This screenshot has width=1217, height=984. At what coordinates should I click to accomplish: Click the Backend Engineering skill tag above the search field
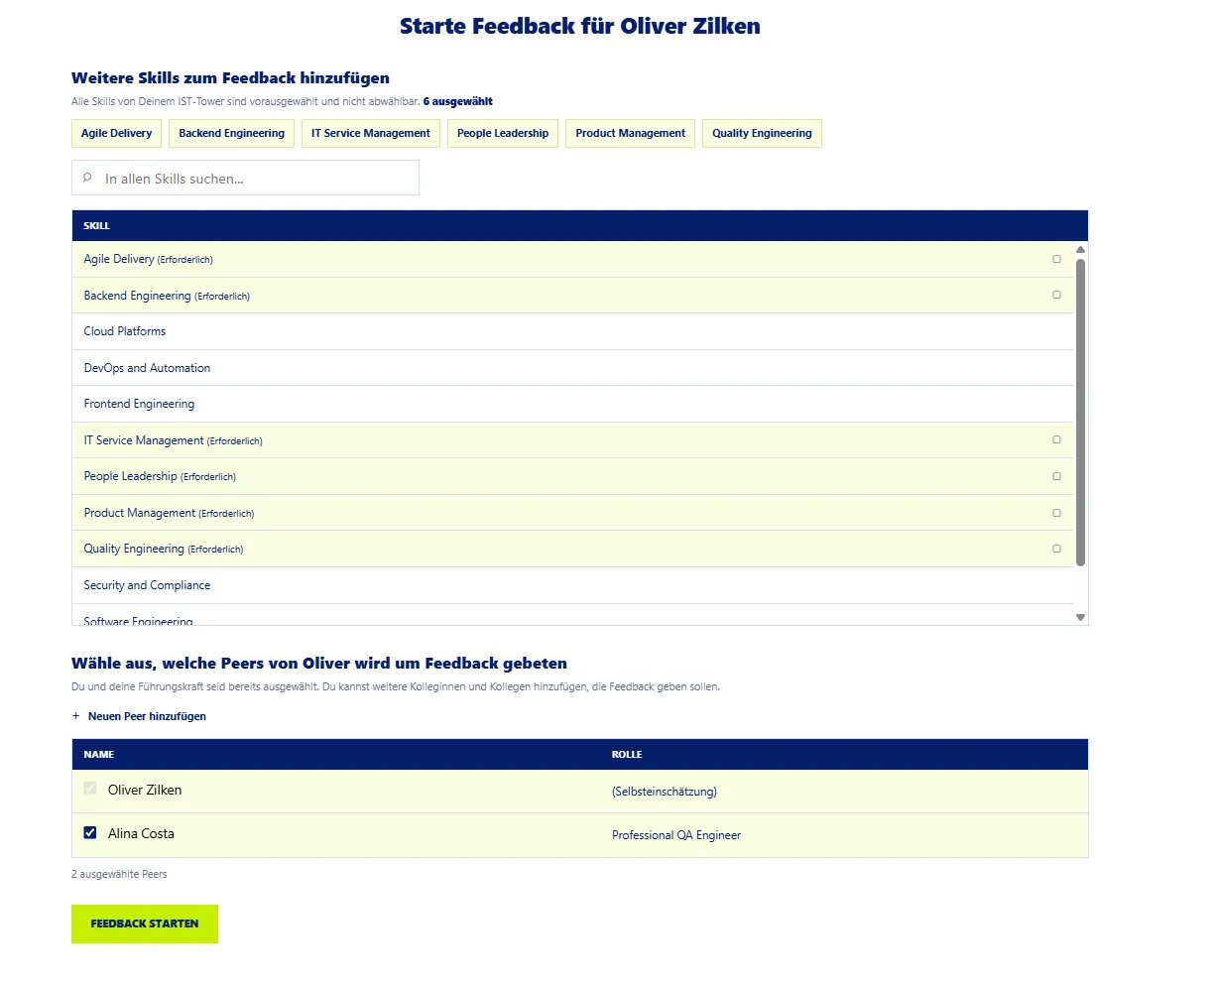231,133
